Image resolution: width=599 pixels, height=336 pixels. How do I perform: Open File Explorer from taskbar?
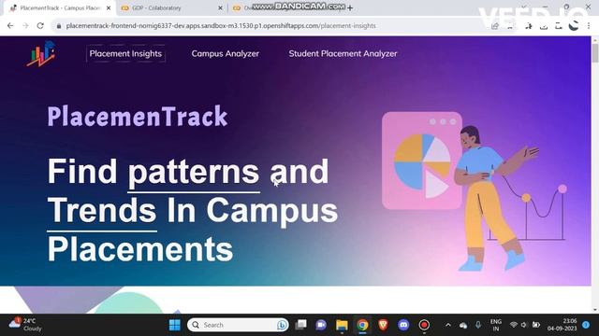tap(342, 325)
